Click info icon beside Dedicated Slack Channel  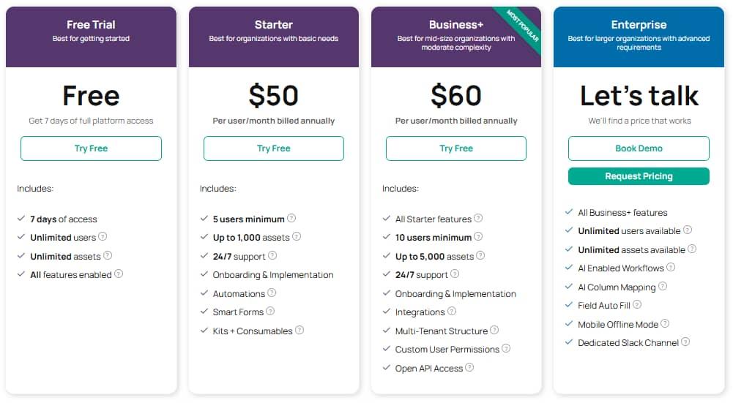click(685, 342)
